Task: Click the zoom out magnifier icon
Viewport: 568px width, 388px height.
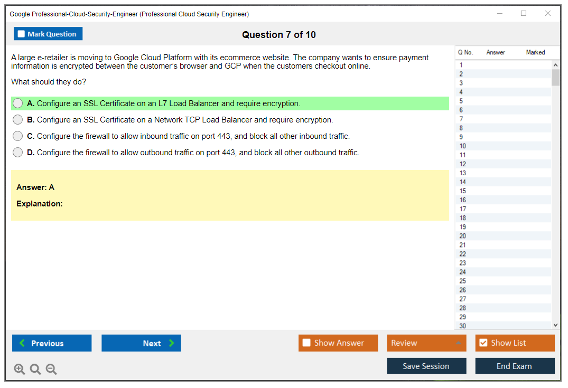Action: [51, 370]
